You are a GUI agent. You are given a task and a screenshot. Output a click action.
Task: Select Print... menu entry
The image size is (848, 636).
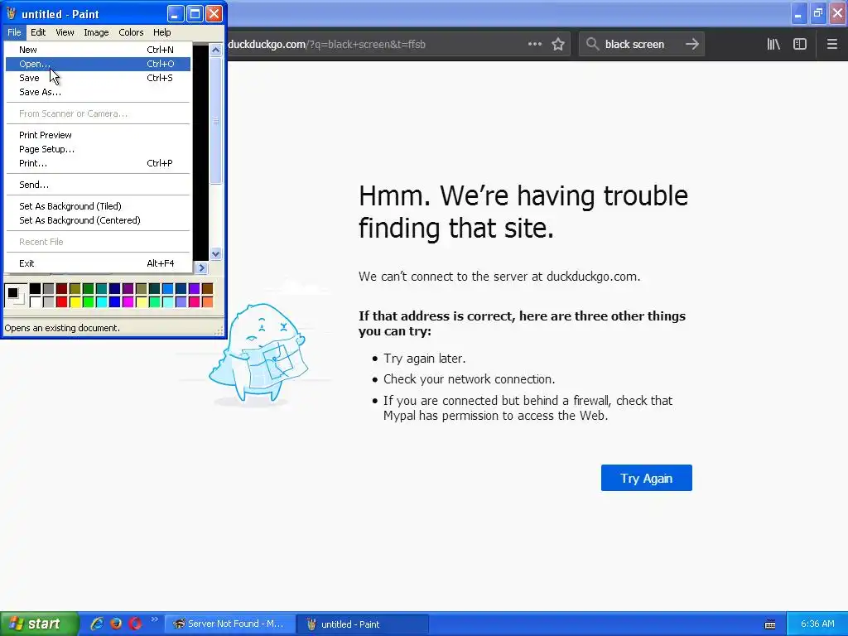[98, 163]
